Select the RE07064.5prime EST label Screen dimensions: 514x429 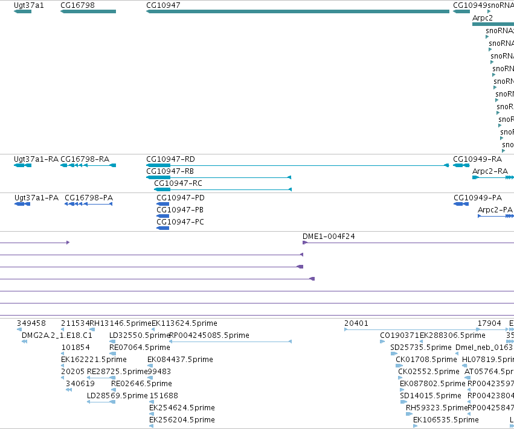coord(140,348)
